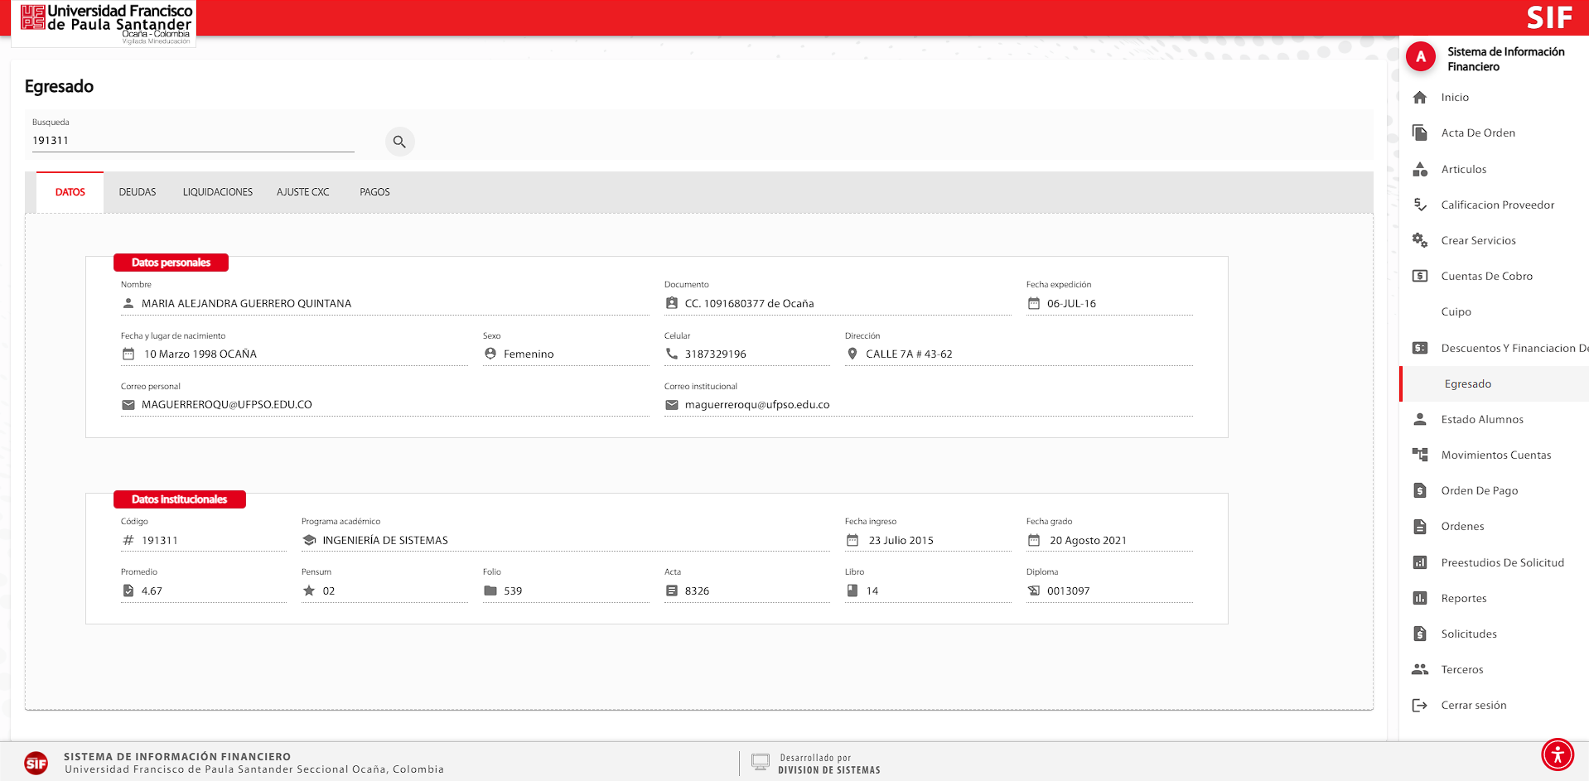Click the Articulos shapes icon
This screenshot has width=1589, height=781.
[1420, 169]
